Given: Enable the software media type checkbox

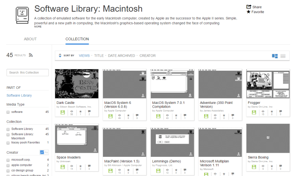Looking at the screenshot, I should (x=8, y=112).
